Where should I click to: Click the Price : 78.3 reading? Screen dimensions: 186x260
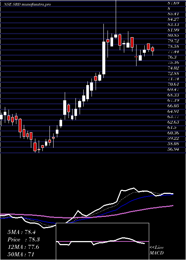click(x=23, y=240)
